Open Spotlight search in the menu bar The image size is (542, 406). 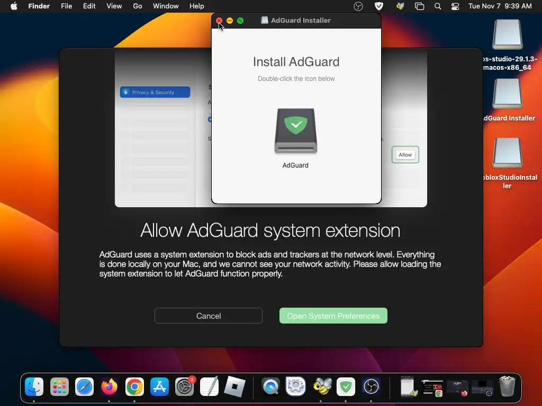click(438, 6)
